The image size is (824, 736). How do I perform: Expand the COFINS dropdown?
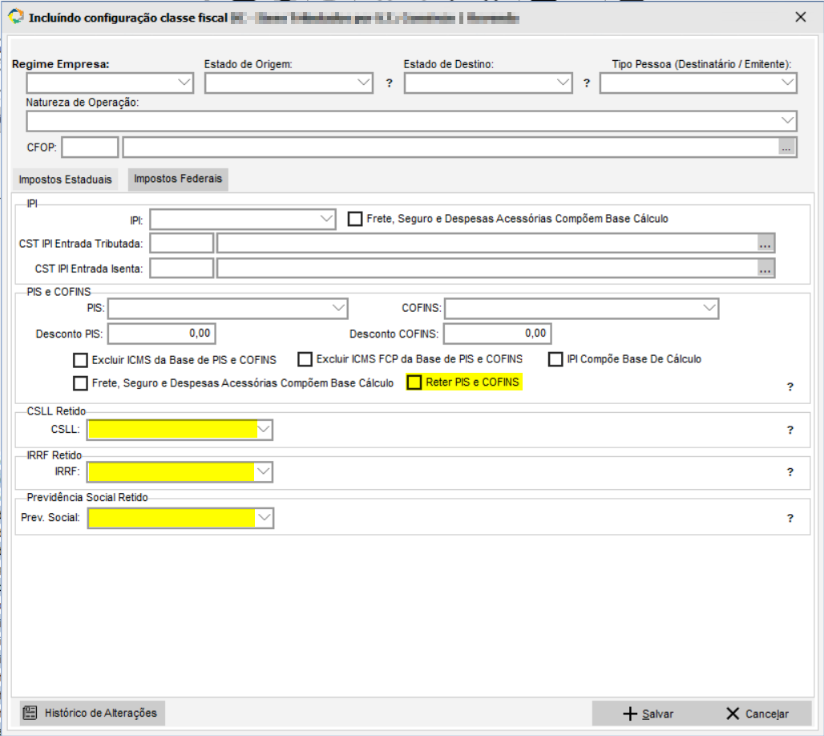pos(581,309)
